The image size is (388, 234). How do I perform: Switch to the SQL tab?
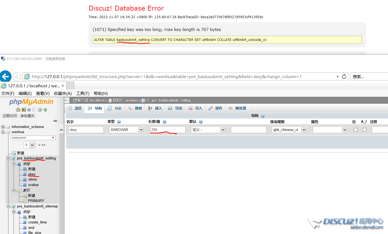point(115,108)
